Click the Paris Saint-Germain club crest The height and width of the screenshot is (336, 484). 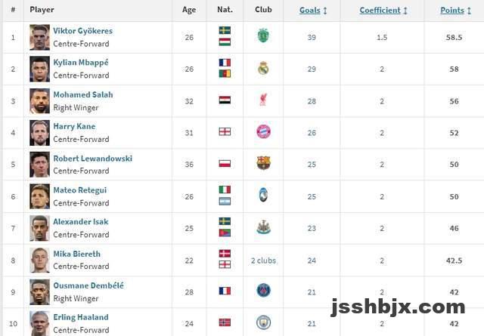tap(264, 291)
